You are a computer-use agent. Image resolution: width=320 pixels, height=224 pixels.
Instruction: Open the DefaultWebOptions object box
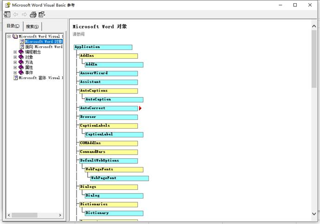point(109,161)
